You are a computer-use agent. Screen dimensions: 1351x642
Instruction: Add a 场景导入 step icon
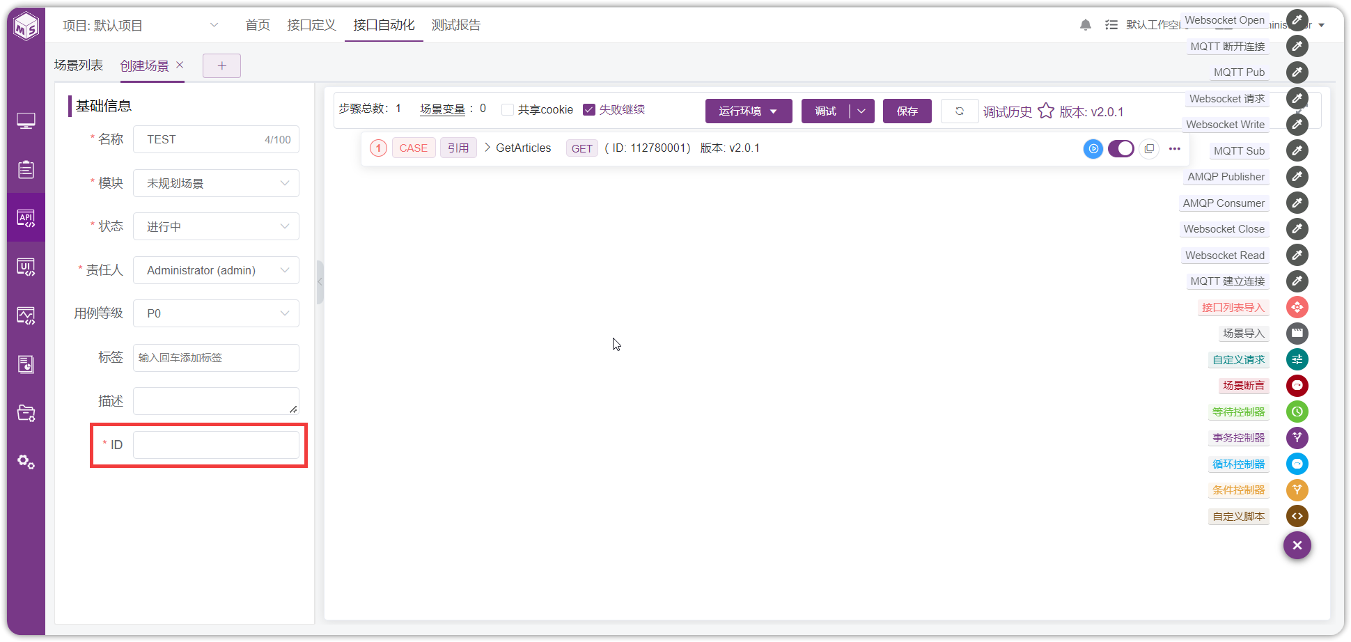(x=1297, y=333)
